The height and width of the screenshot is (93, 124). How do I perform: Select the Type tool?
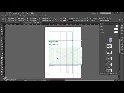pos(2,36)
